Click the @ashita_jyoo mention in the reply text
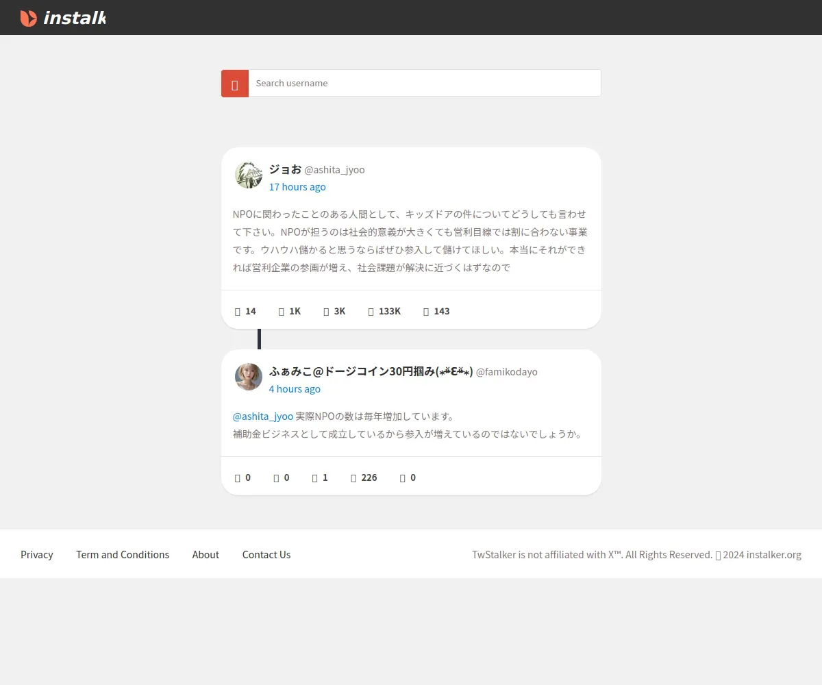 [x=262, y=416]
